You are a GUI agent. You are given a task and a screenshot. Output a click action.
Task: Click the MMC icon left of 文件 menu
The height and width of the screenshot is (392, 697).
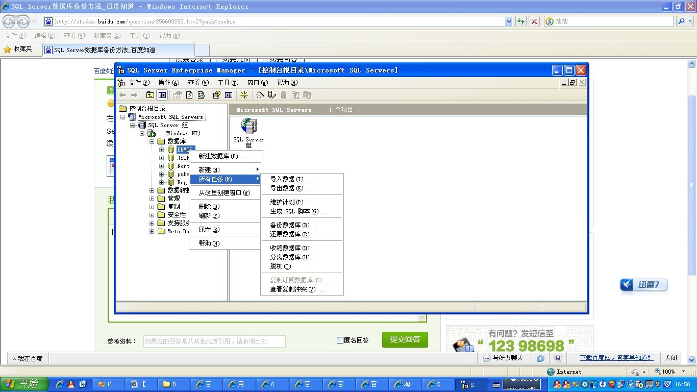[121, 83]
